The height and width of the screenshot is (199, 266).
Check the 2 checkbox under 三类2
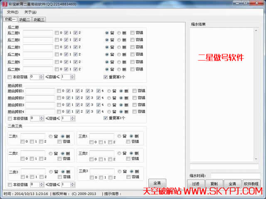click(110, 159)
